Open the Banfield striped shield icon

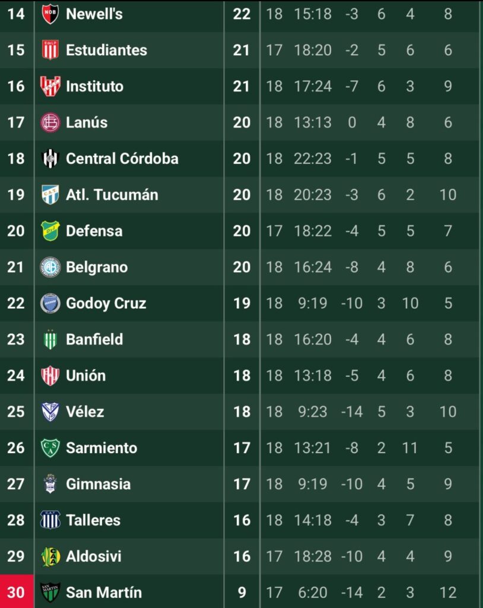50,339
